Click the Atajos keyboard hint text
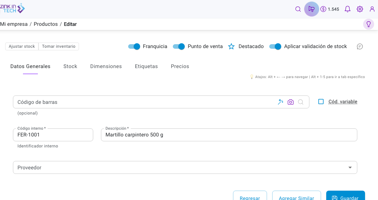Image resolution: width=378 pixels, height=200 pixels. 310,77
